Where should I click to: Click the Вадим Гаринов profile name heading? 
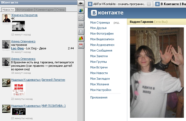141,22
